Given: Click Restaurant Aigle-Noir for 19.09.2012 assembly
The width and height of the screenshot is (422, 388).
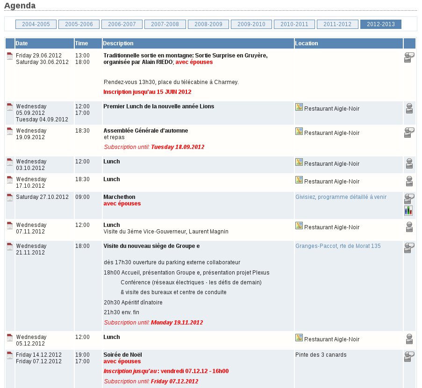Looking at the screenshot, I should tap(332, 133).
